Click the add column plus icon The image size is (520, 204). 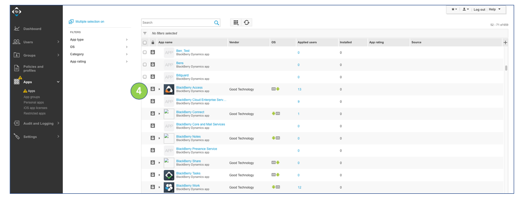pos(505,43)
